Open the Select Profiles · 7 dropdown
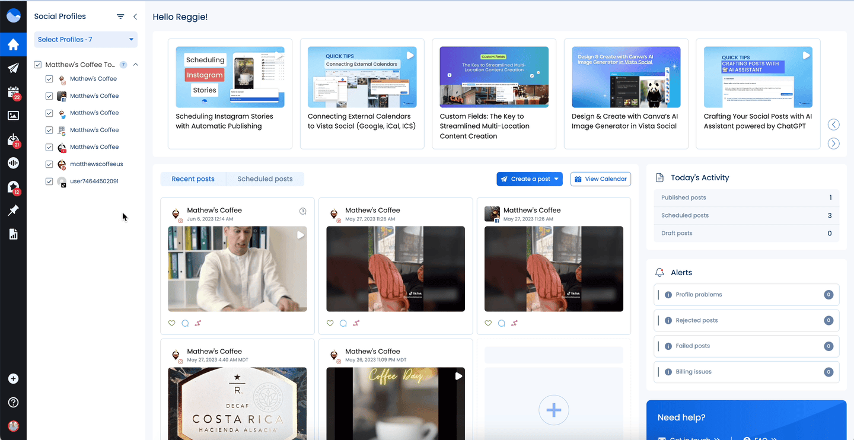Screen dimensions: 854x440 point(85,40)
